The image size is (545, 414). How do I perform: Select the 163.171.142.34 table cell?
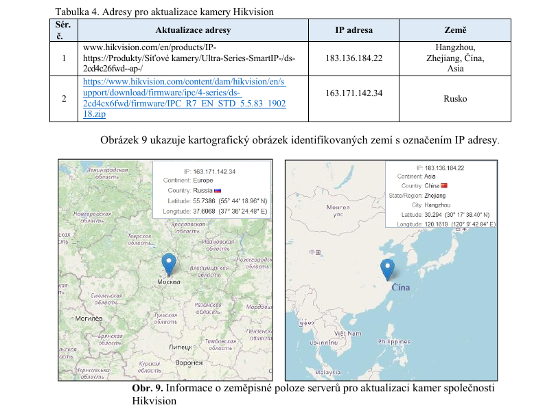point(354,93)
